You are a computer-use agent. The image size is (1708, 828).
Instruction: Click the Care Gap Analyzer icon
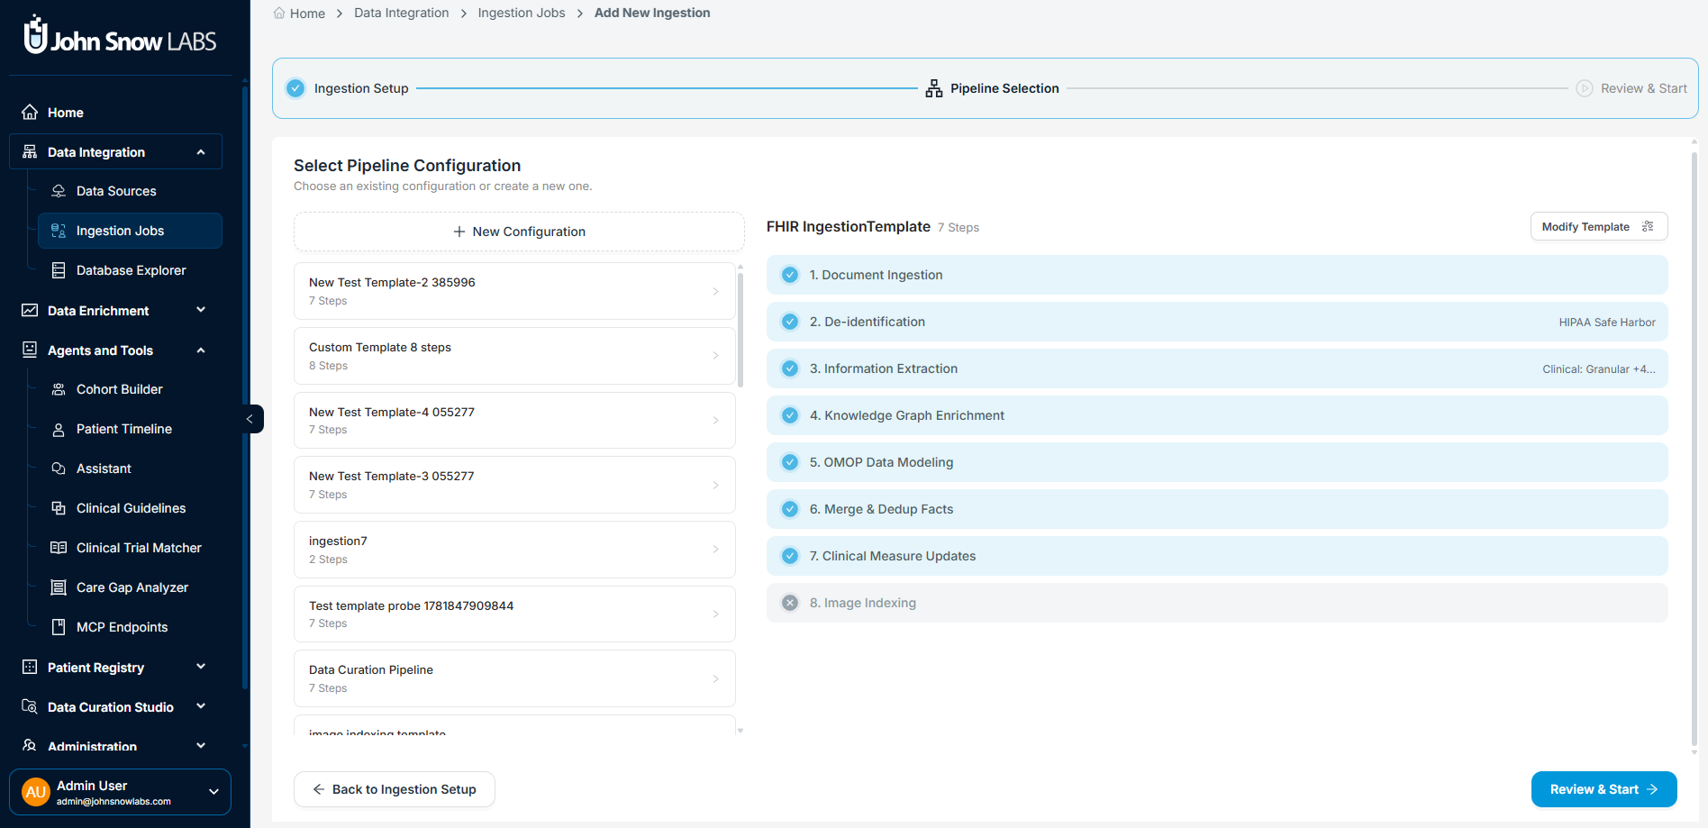[x=59, y=587]
